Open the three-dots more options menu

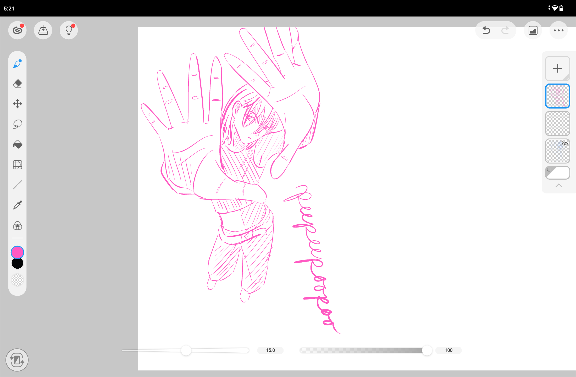point(558,30)
